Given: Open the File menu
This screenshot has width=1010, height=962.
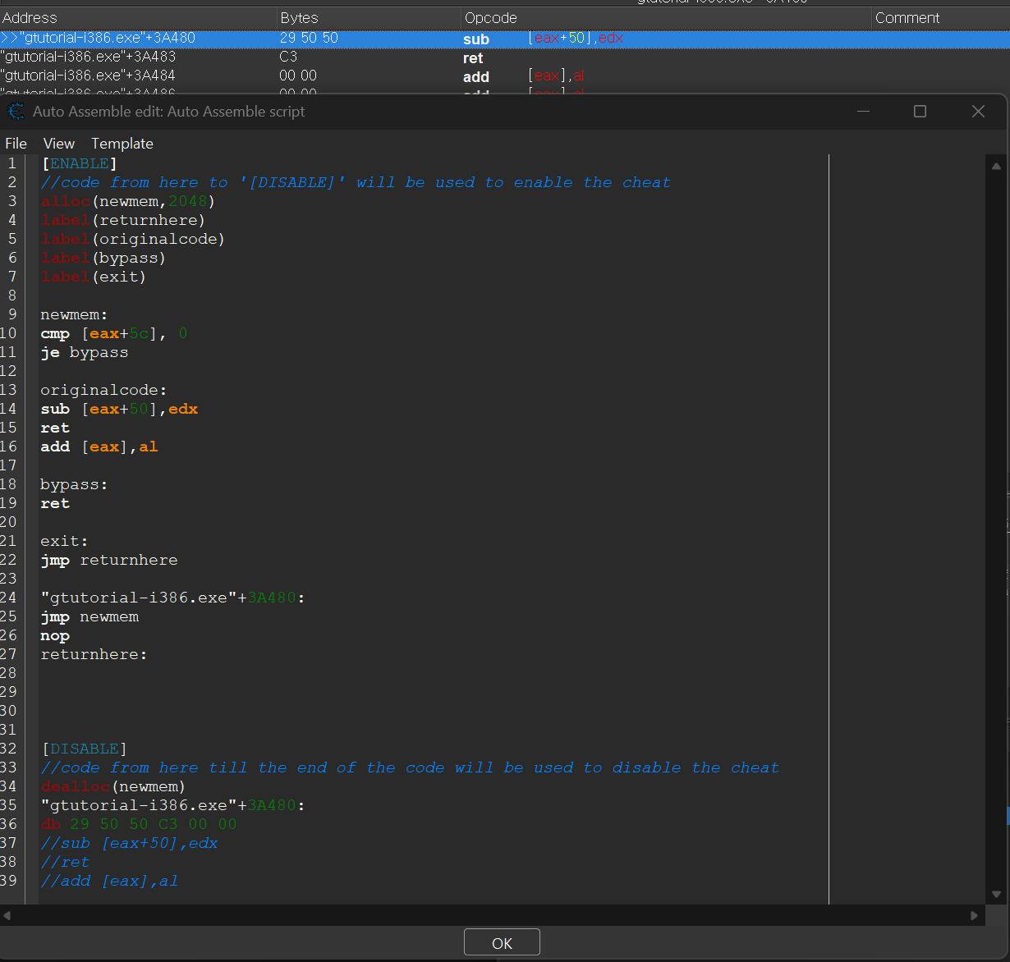Looking at the screenshot, I should (16, 144).
